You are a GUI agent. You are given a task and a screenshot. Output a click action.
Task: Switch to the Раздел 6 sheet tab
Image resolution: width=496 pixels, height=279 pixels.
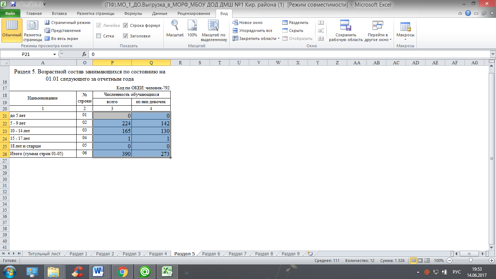pos(211,254)
